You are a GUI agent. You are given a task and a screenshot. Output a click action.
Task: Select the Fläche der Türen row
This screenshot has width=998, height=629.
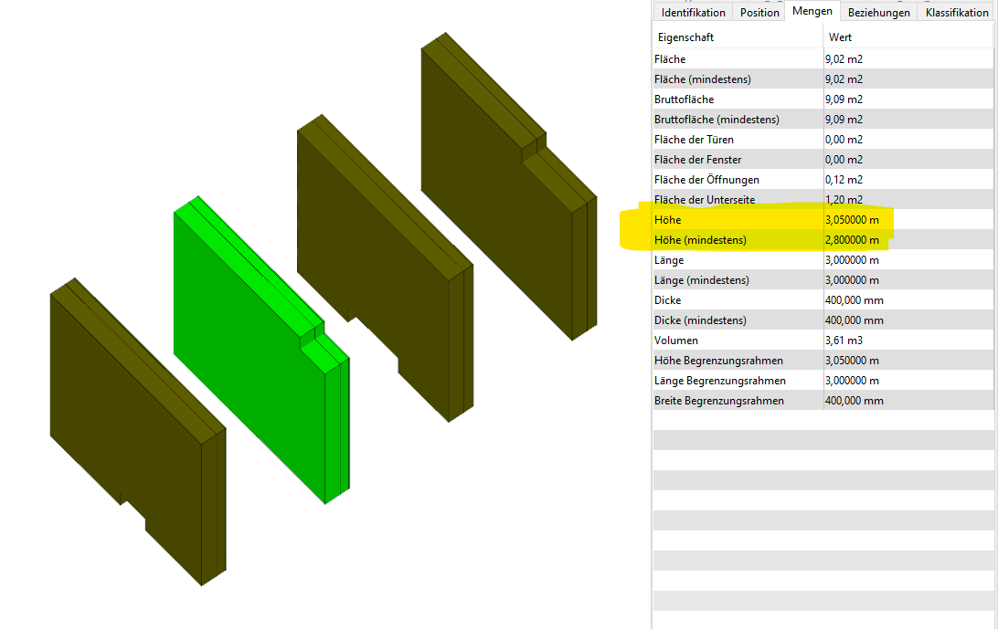click(823, 140)
